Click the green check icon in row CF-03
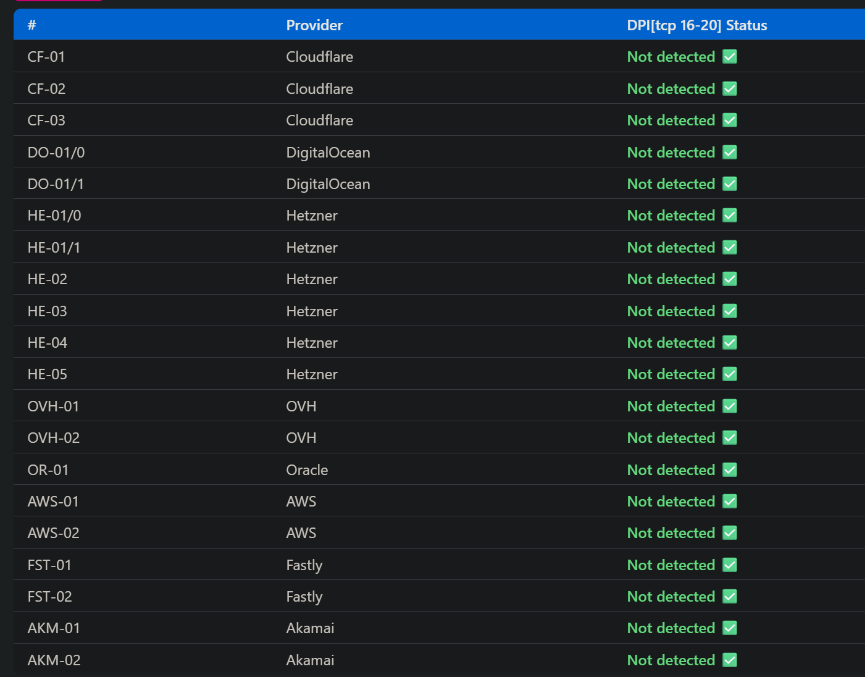This screenshot has height=677, width=865. coord(730,120)
